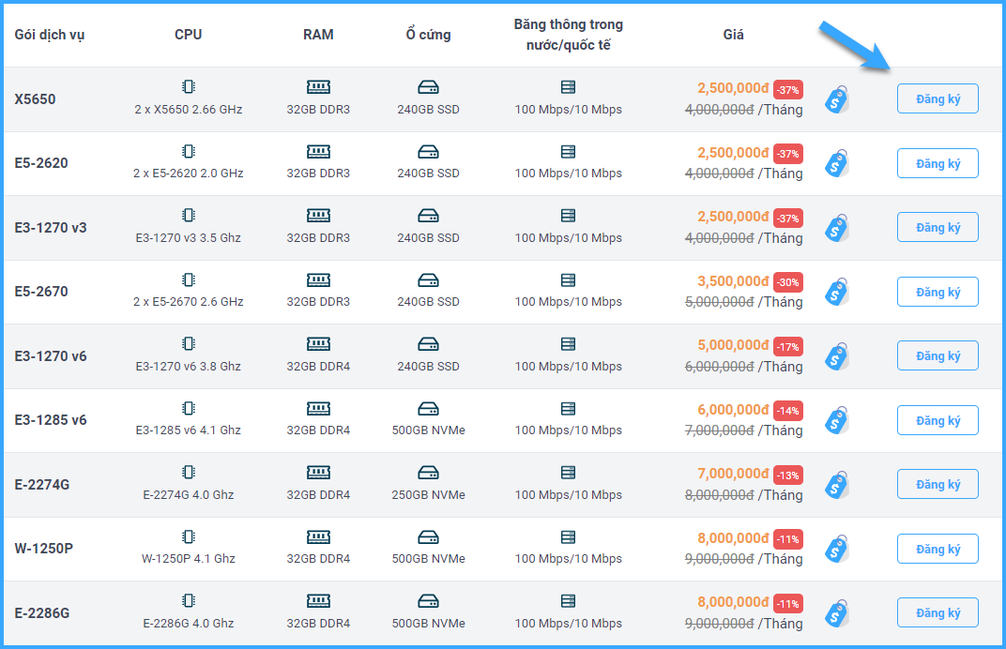
Task: Click the CPU chip icon in X5650 row
Action: click(188, 86)
